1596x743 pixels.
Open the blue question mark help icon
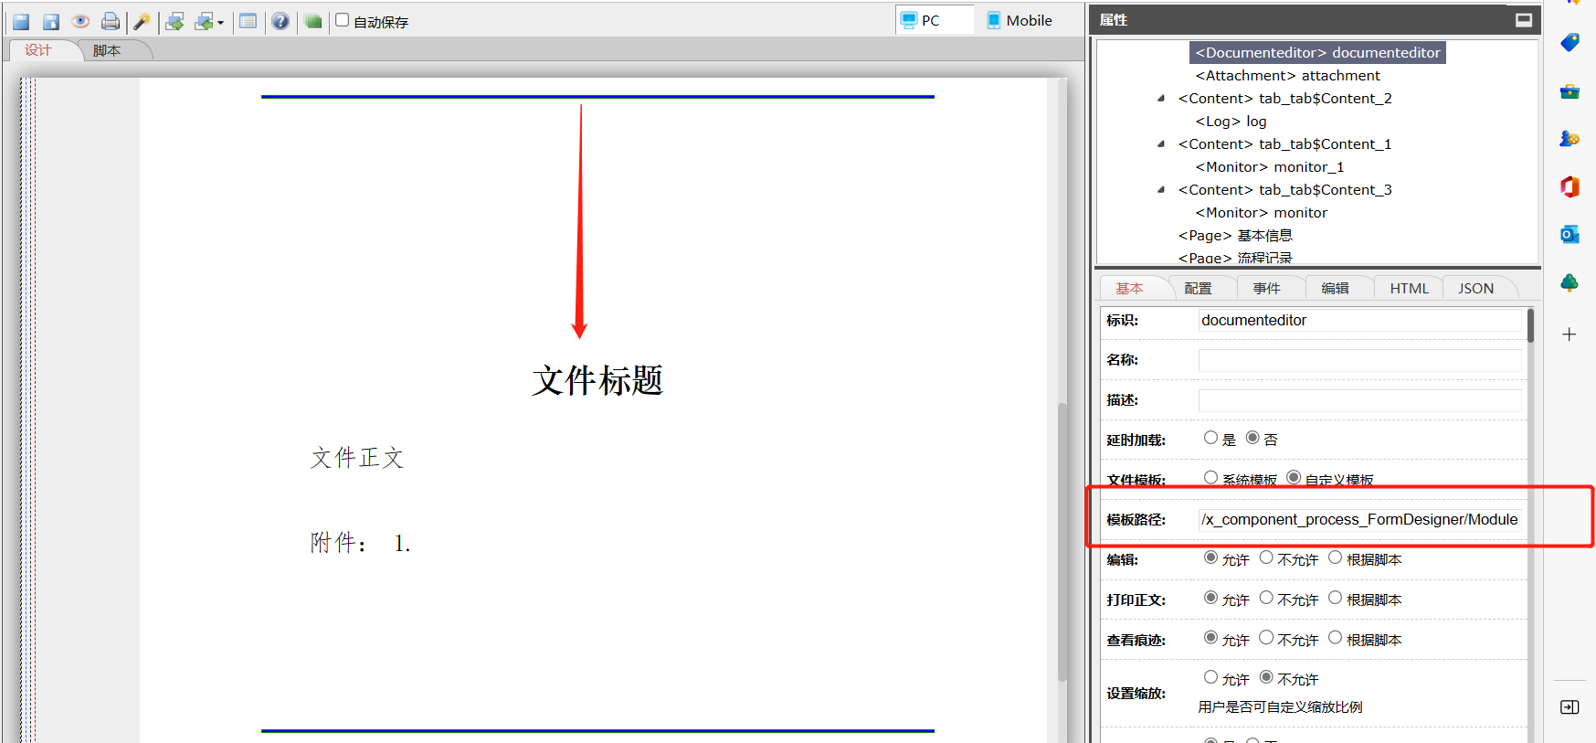[x=280, y=21]
